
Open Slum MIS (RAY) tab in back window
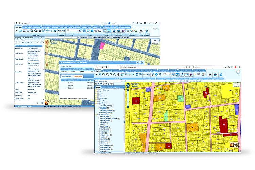(86, 27)
